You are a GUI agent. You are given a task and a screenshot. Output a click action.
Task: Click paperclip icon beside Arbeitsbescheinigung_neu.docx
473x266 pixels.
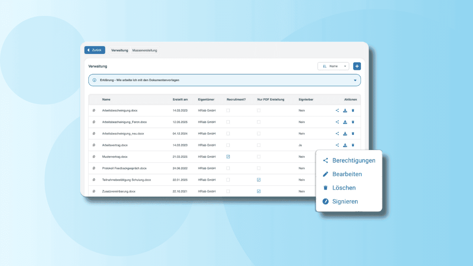(94, 133)
